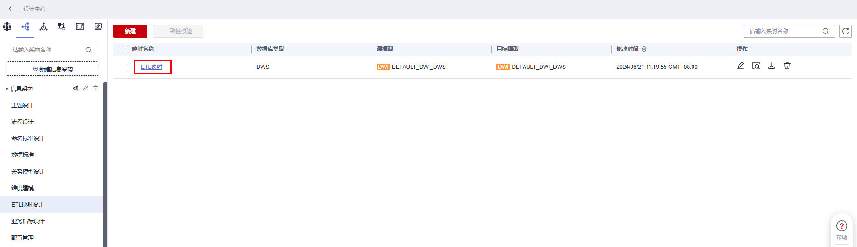857x247 pixels.
Task: Delete the ETL映射 row with the trash icon
Action: [x=787, y=66]
